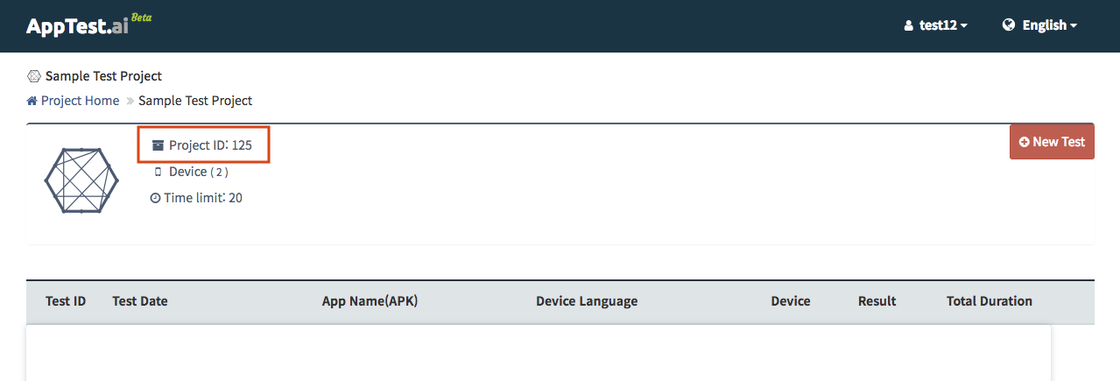
Task: Click the large hexagon project logo
Action: click(81, 180)
